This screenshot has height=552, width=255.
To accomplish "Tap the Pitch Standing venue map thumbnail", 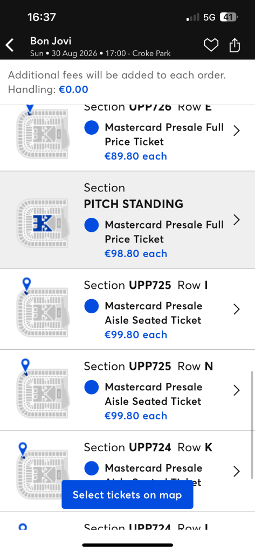I will pyautogui.click(x=43, y=223).
